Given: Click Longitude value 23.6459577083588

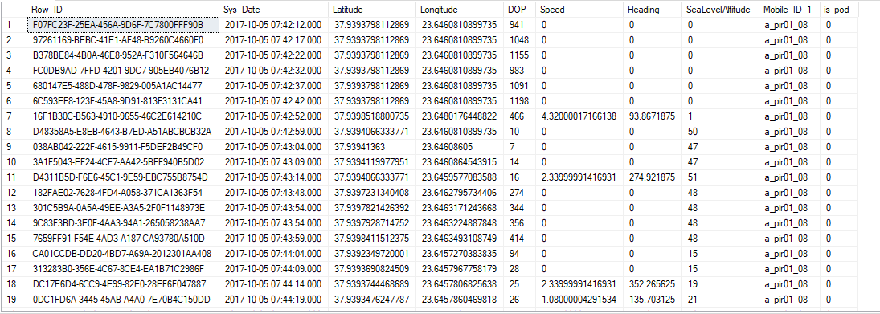Looking at the screenshot, I should [x=459, y=177].
